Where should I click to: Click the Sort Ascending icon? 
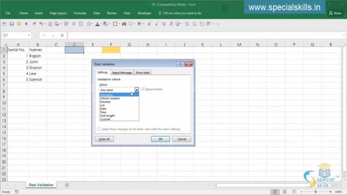pos(187,24)
